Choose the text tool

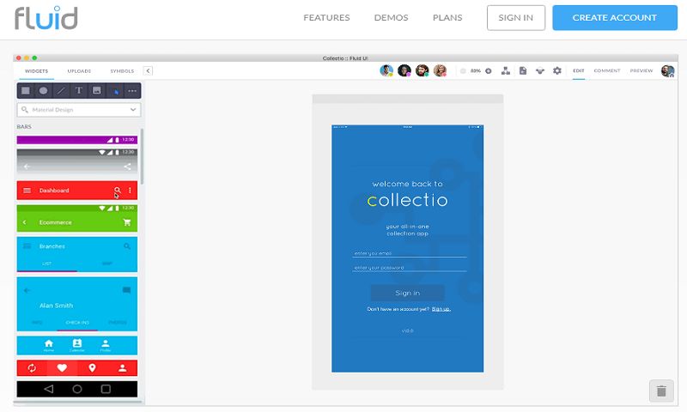pyautogui.click(x=79, y=90)
